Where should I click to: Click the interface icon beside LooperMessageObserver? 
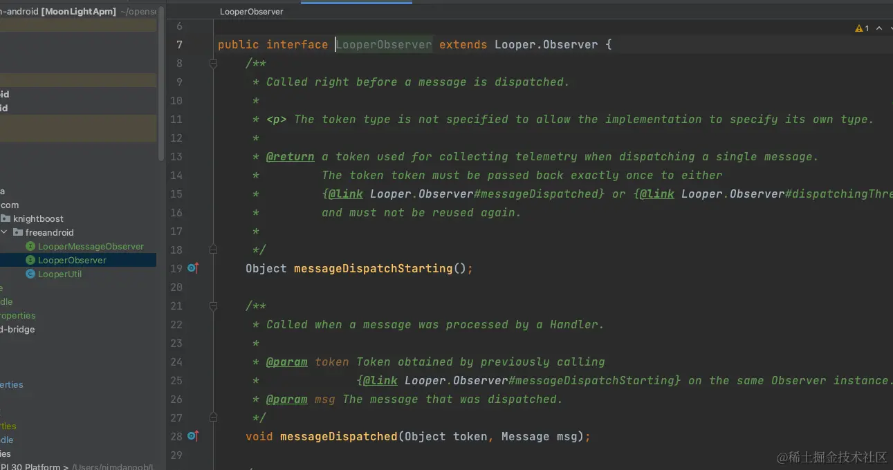[x=30, y=246]
